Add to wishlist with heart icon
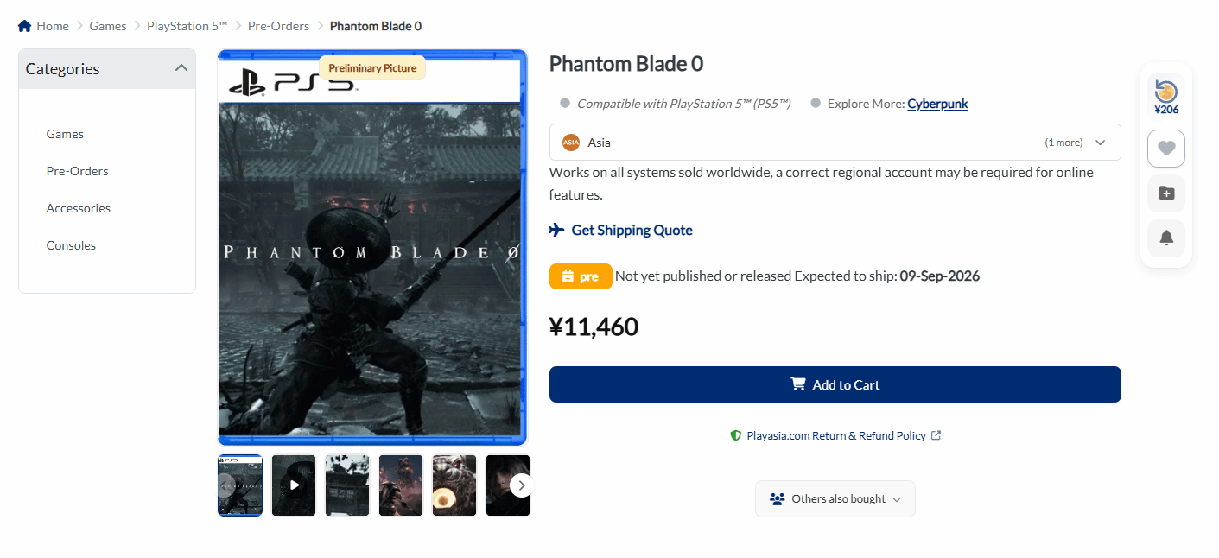1219x558 pixels. 1166,149
